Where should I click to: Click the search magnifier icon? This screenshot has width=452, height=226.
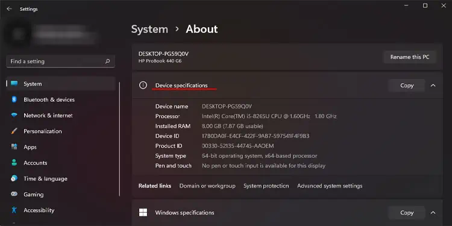pos(107,61)
